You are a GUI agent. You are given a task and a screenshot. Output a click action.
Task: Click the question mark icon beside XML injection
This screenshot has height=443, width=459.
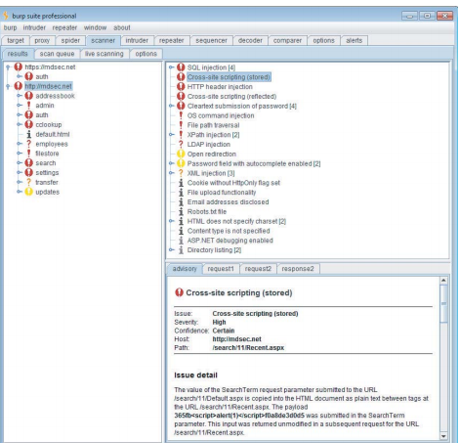pyautogui.click(x=181, y=173)
